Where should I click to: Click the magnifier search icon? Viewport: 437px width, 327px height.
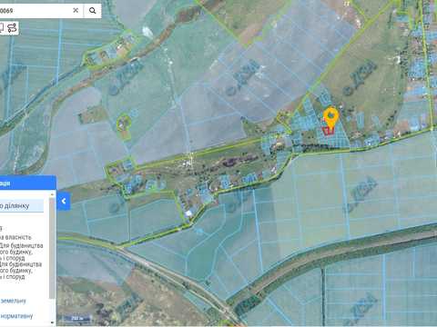[x=93, y=11]
